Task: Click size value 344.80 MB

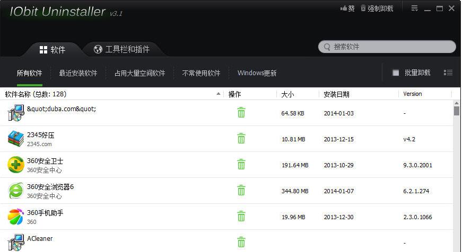Action: pyautogui.click(x=295, y=191)
